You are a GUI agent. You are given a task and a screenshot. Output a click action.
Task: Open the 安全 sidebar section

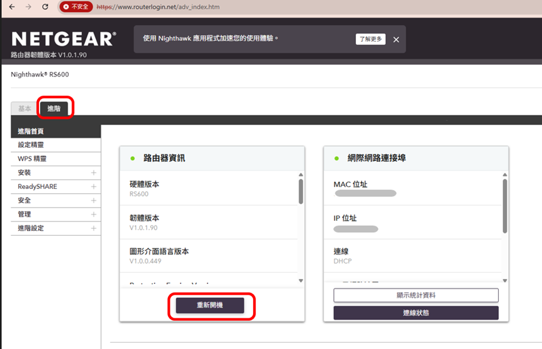56,200
